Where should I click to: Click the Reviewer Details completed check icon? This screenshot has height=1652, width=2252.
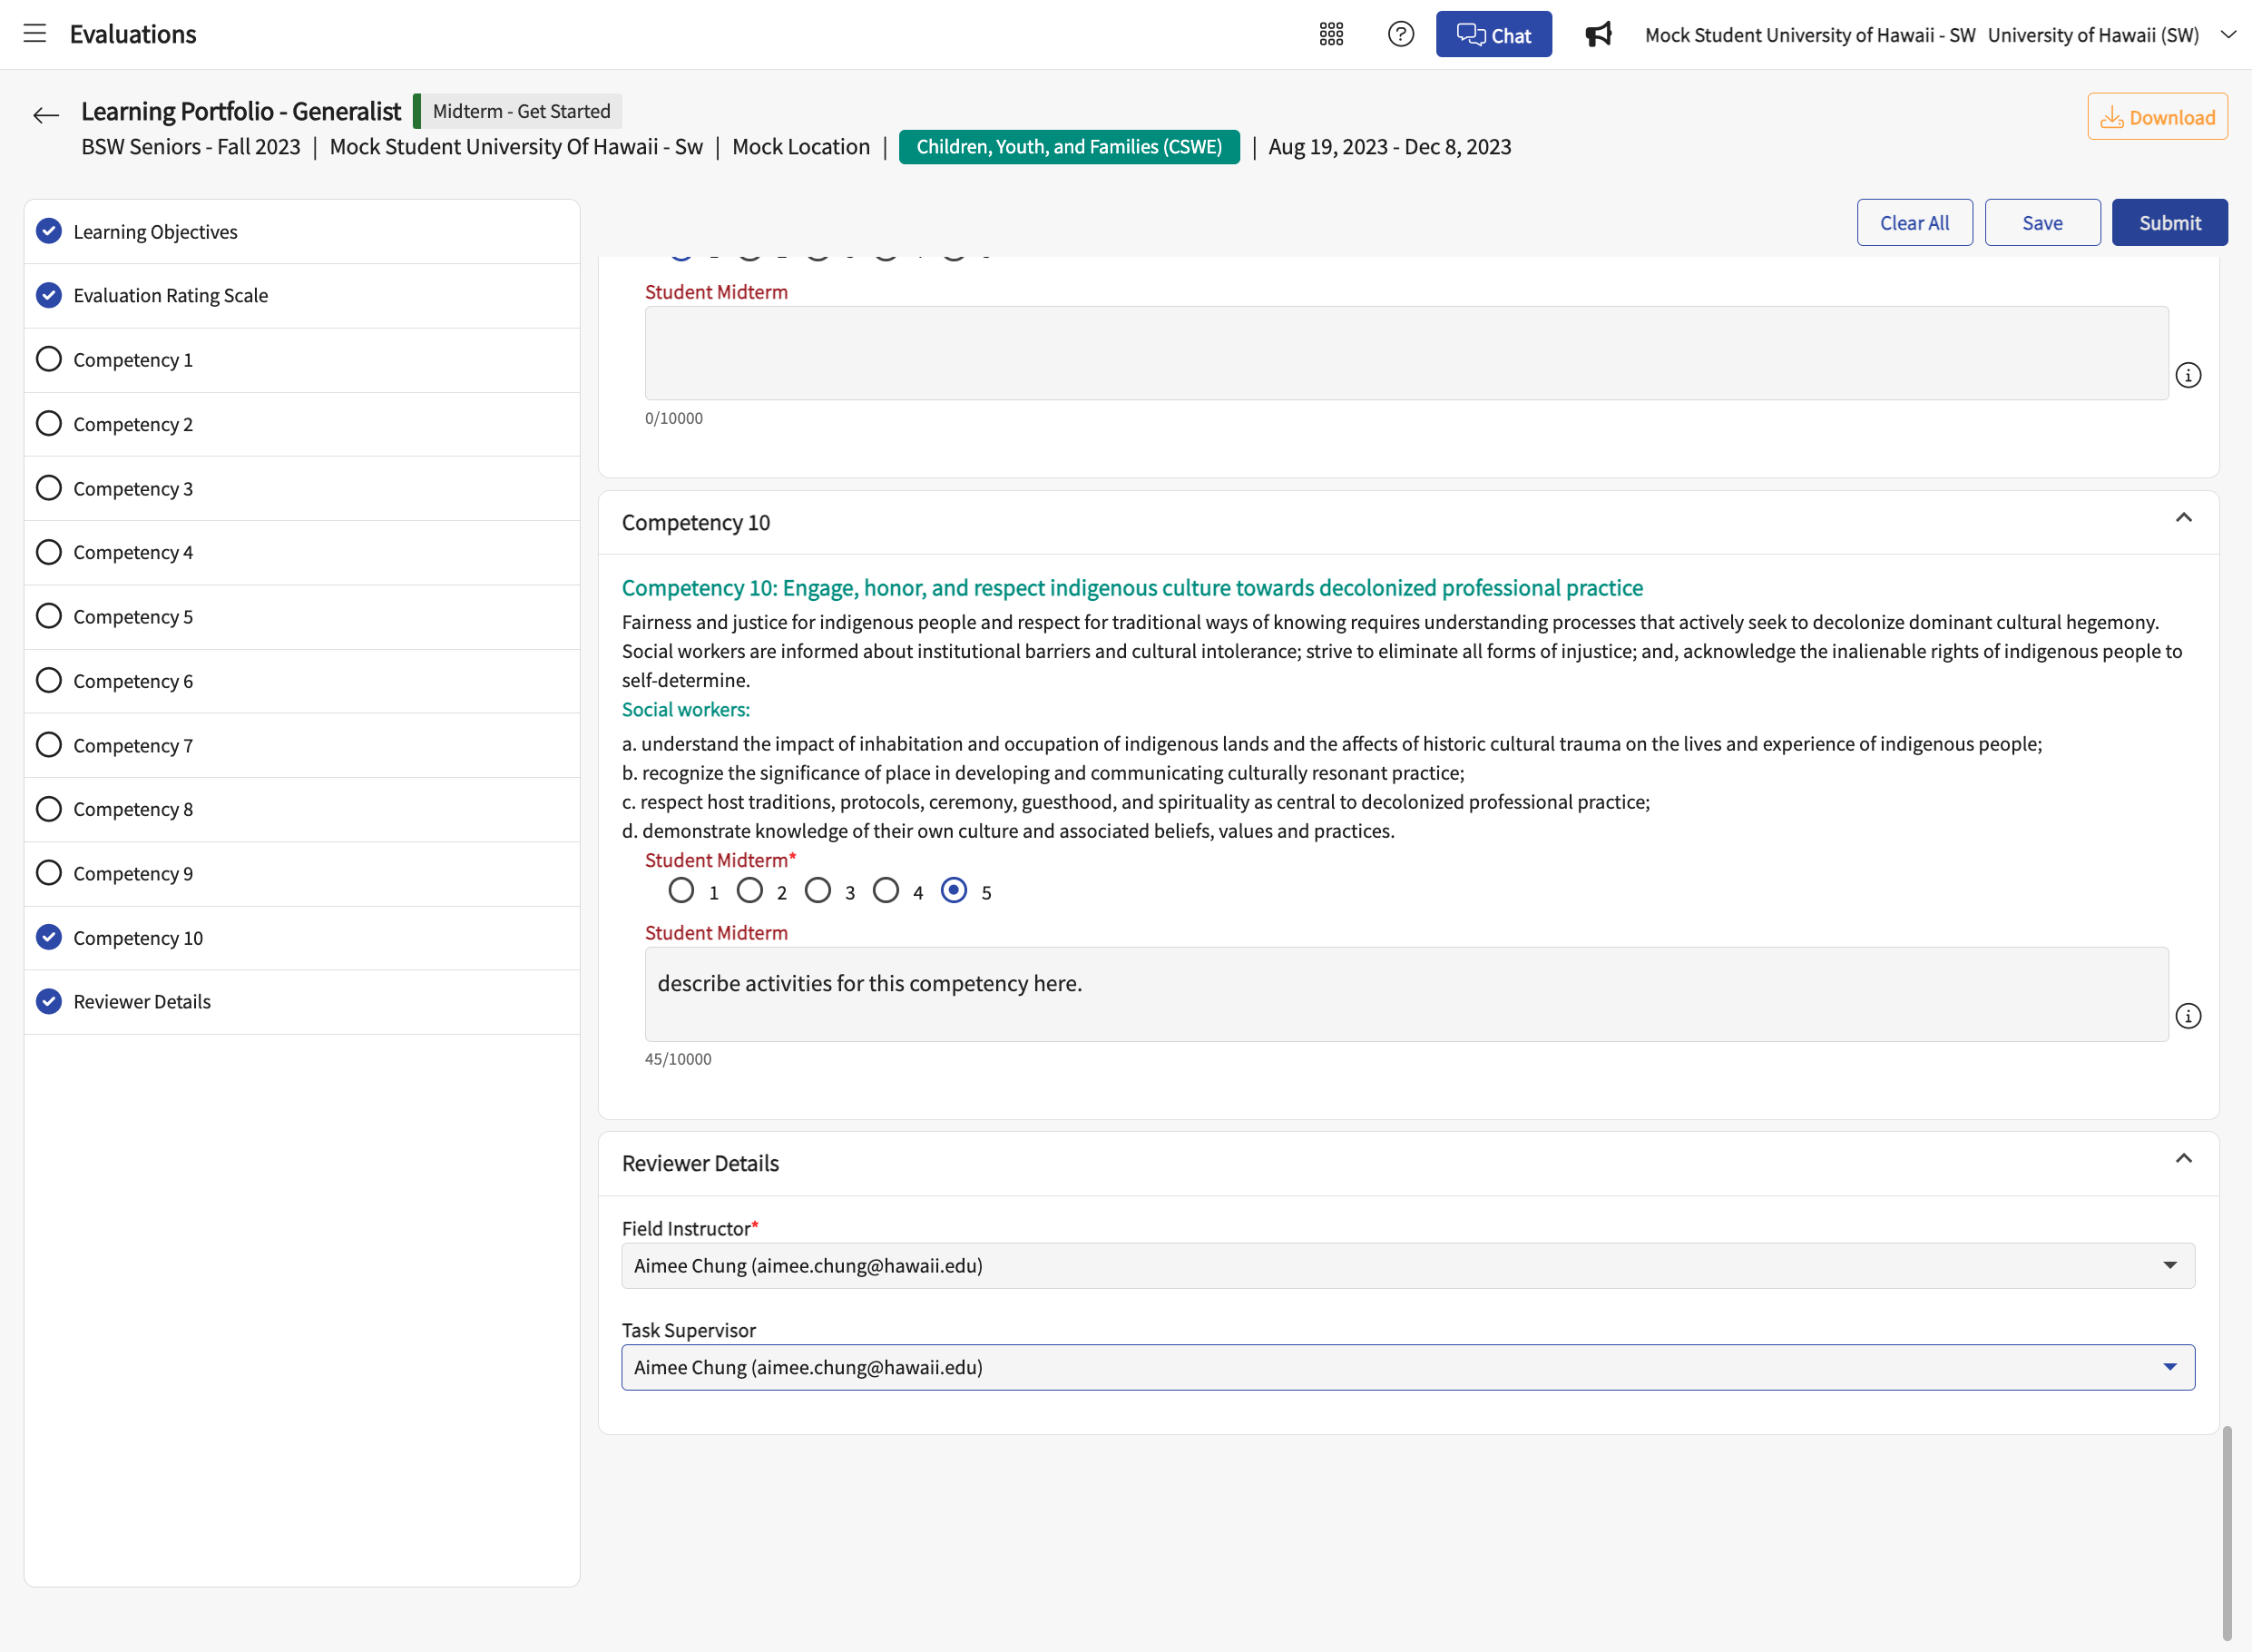[49, 1001]
